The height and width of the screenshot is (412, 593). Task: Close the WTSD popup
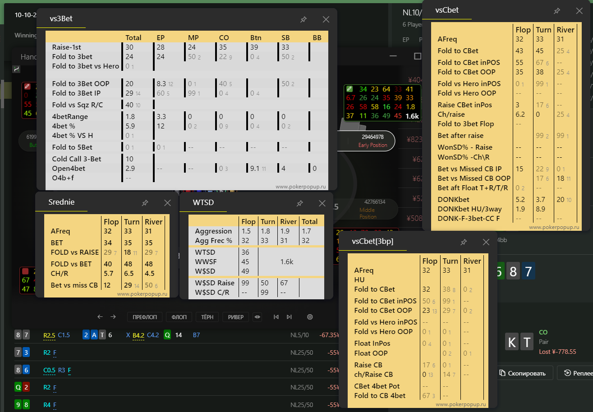pyautogui.click(x=322, y=204)
